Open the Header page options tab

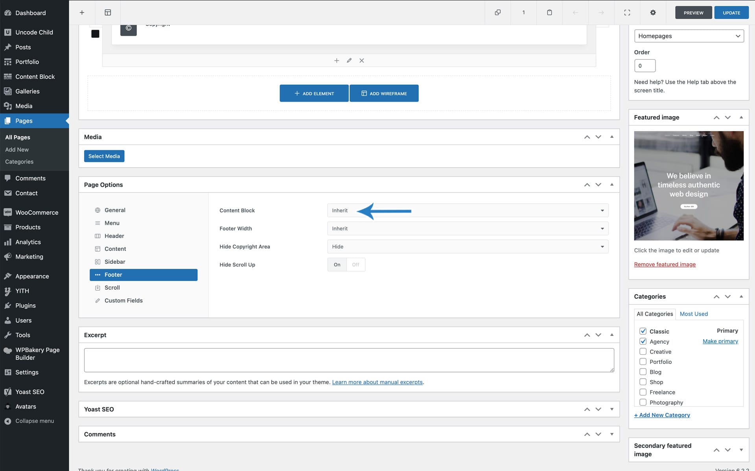[x=114, y=236]
